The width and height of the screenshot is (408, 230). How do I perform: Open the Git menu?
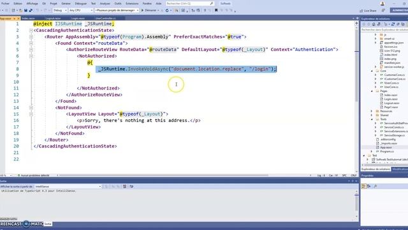click(x=44, y=4)
